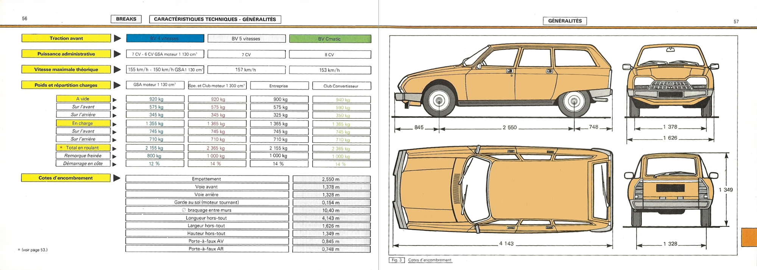Click the Empattement row label
The image size is (757, 270).
207,179
